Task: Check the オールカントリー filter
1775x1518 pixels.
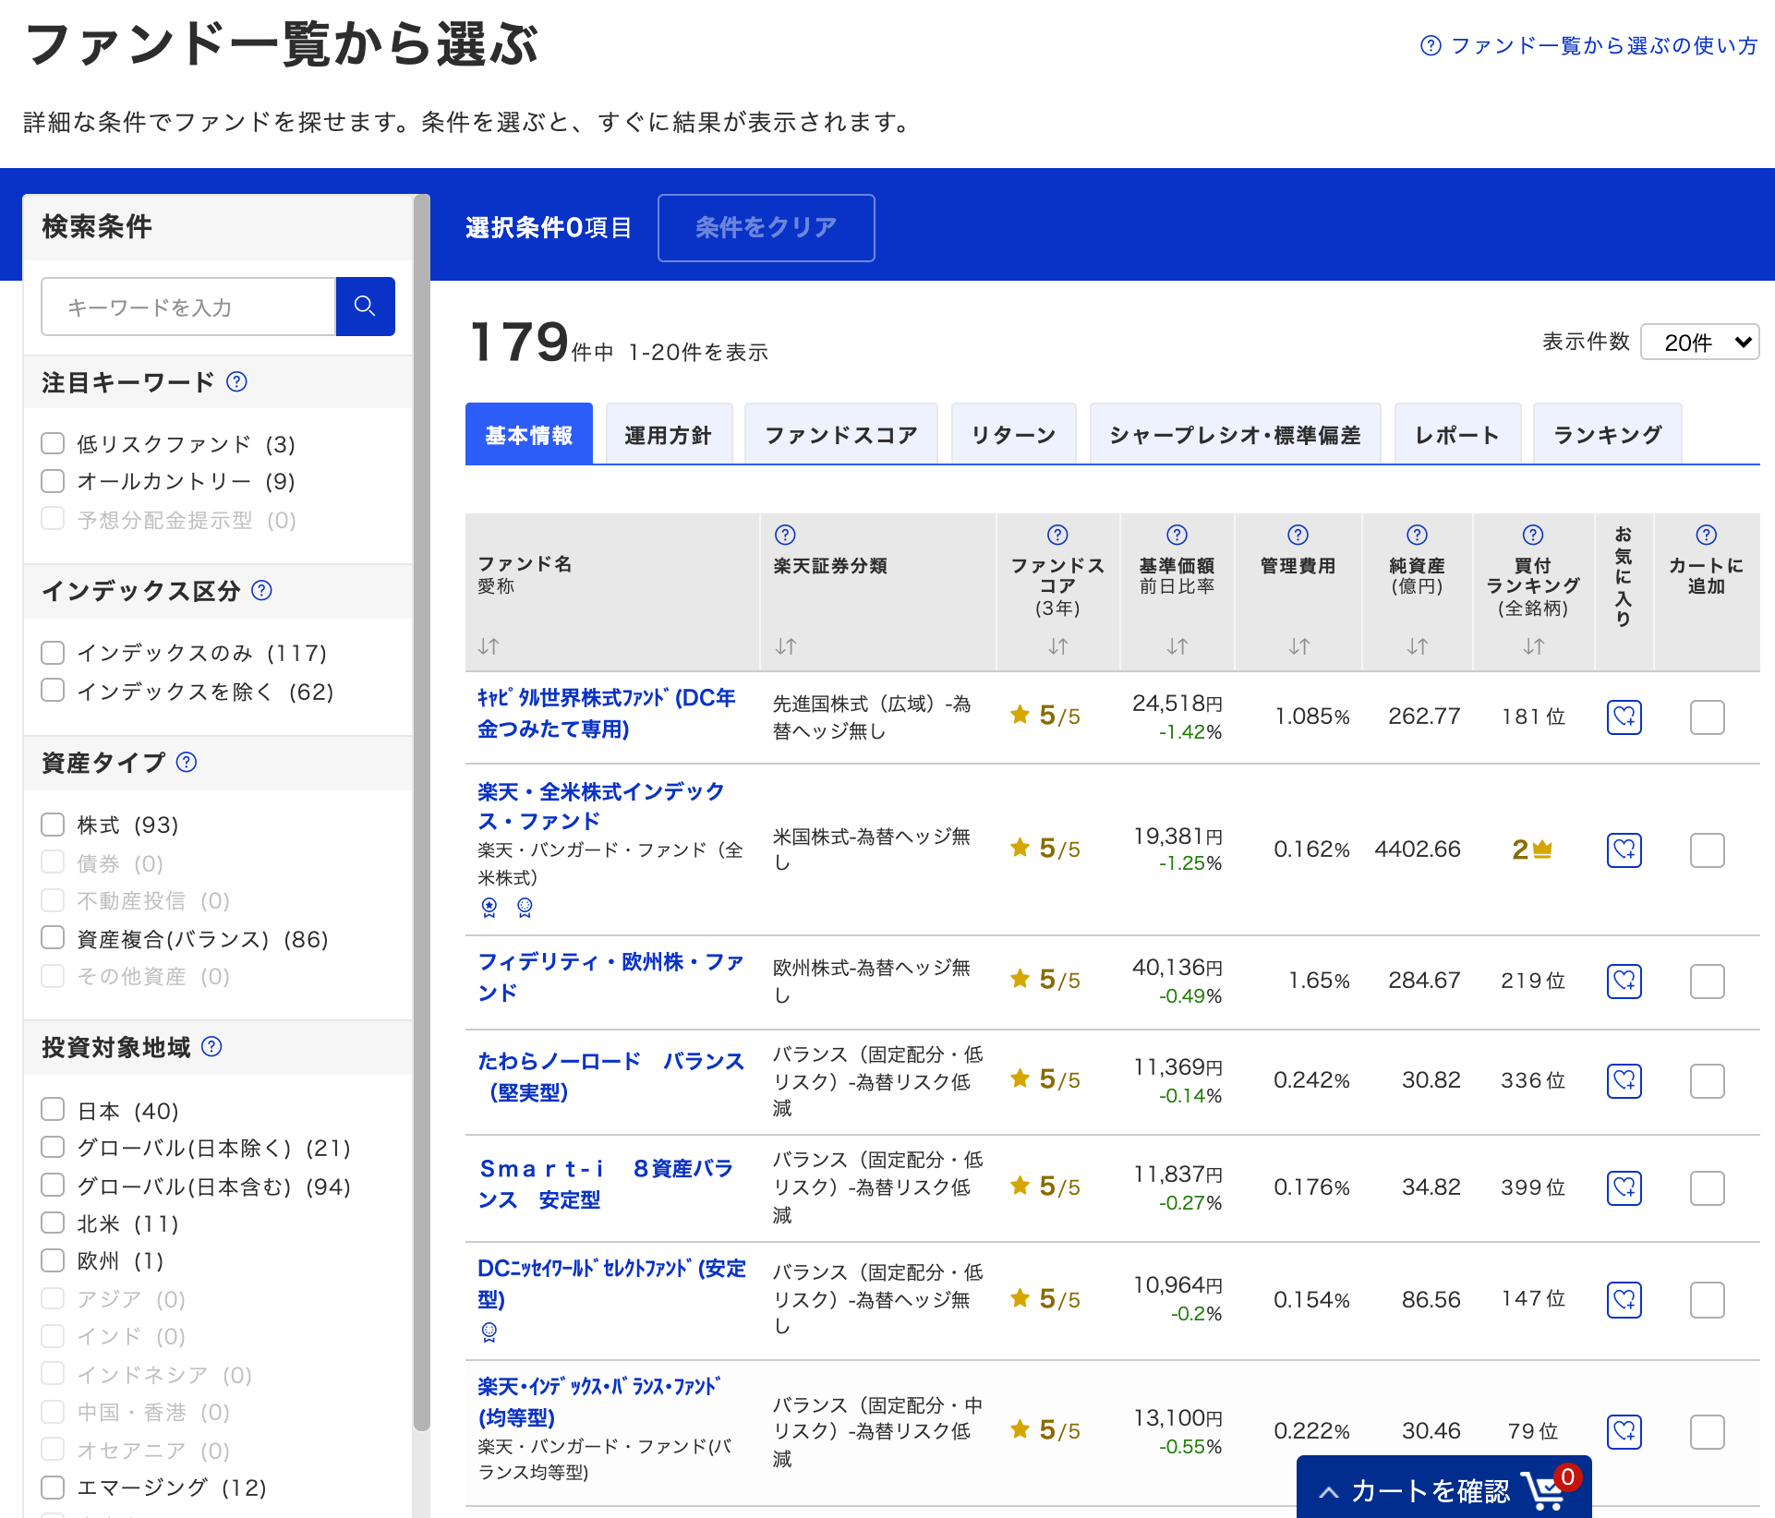Action: coord(53,481)
